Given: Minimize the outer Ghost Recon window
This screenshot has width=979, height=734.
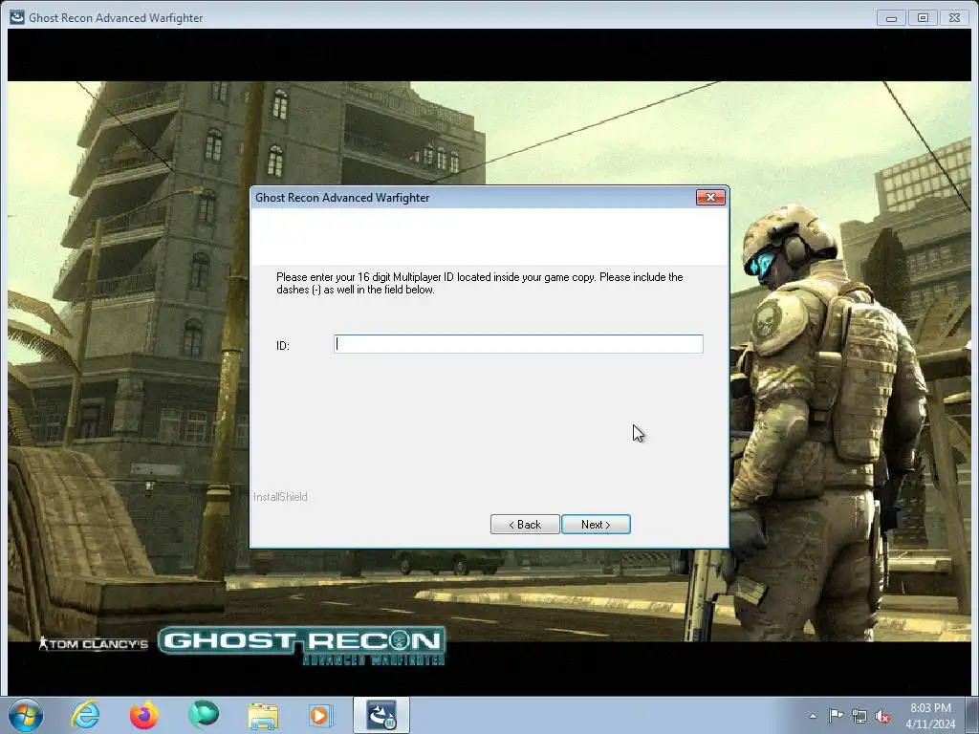Looking at the screenshot, I should click(x=891, y=18).
